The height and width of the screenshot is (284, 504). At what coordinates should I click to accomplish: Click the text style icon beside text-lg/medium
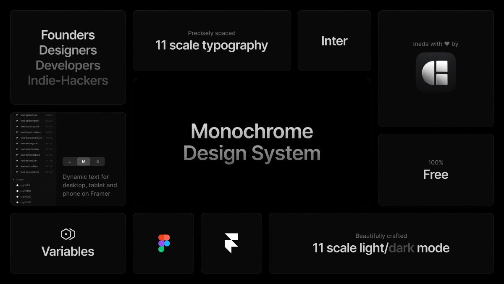point(17,115)
